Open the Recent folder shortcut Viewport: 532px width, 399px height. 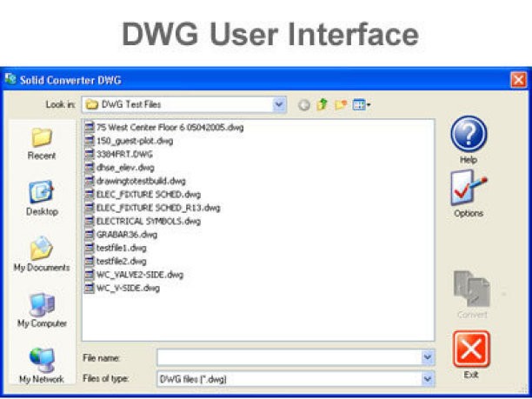point(42,137)
